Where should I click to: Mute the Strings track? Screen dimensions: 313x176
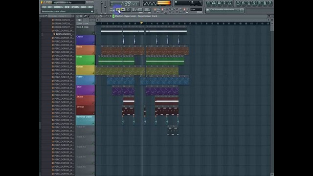tap(93, 113)
